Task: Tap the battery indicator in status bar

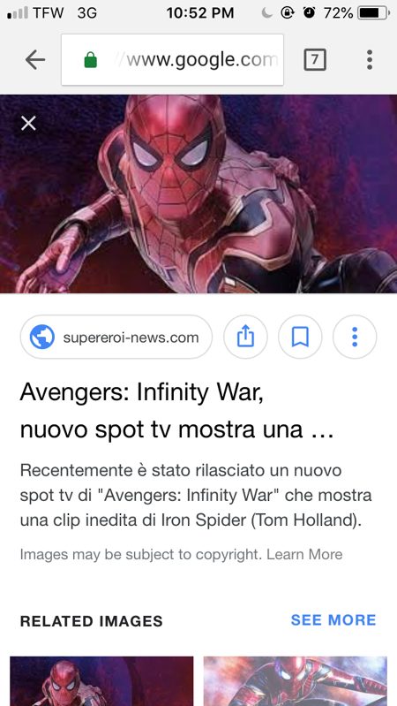Action: (373, 13)
